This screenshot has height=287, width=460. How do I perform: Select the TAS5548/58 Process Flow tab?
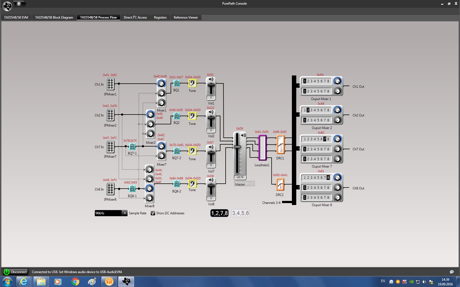(x=99, y=17)
